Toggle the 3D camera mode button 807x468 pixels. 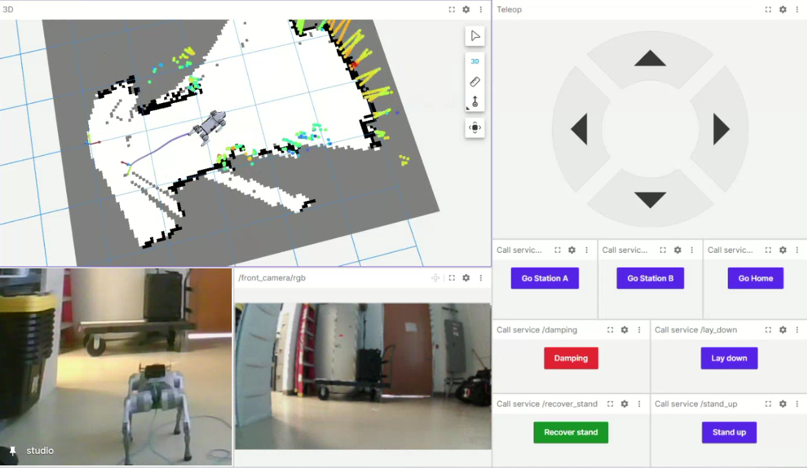point(475,62)
